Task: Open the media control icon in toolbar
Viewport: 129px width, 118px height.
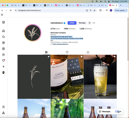Action: 107,10
